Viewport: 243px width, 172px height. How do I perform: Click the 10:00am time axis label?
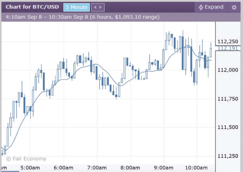196,168
